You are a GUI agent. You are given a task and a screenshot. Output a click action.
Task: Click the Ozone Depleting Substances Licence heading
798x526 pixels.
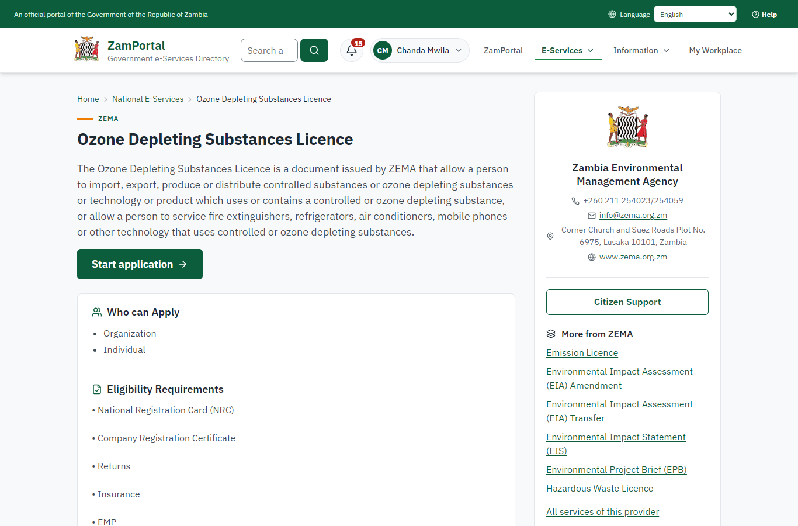coord(215,139)
